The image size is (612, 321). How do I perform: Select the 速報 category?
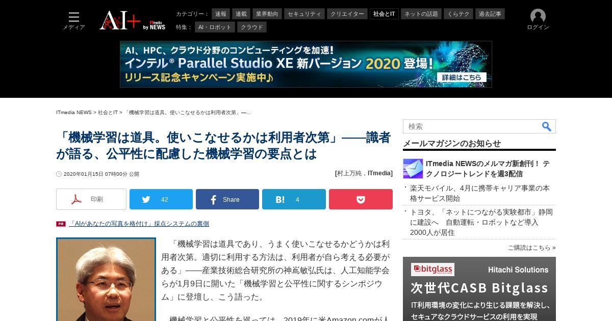(x=221, y=14)
